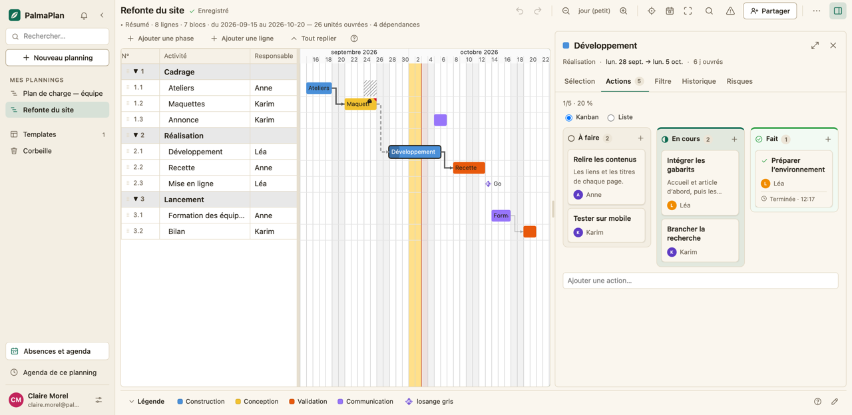Click the orange Validation legend swatch
The height and width of the screenshot is (415, 852).
(292, 402)
